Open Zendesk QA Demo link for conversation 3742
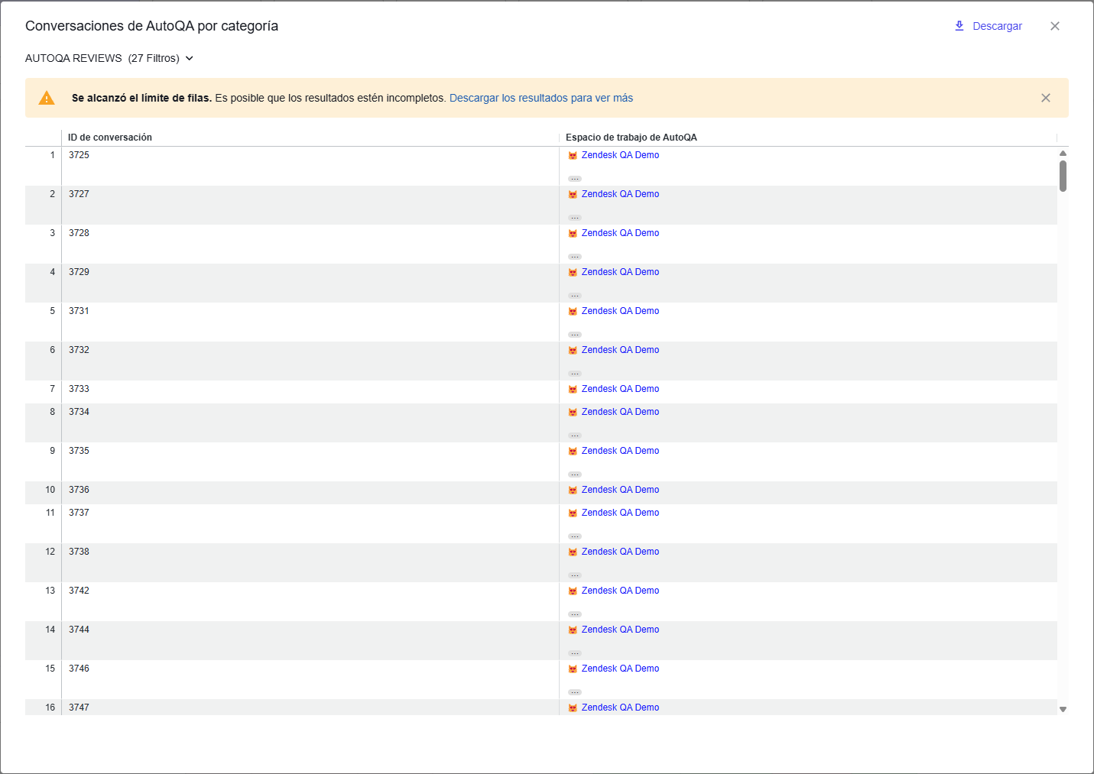 tap(620, 591)
